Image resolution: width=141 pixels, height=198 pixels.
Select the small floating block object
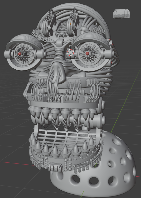coord(121,13)
